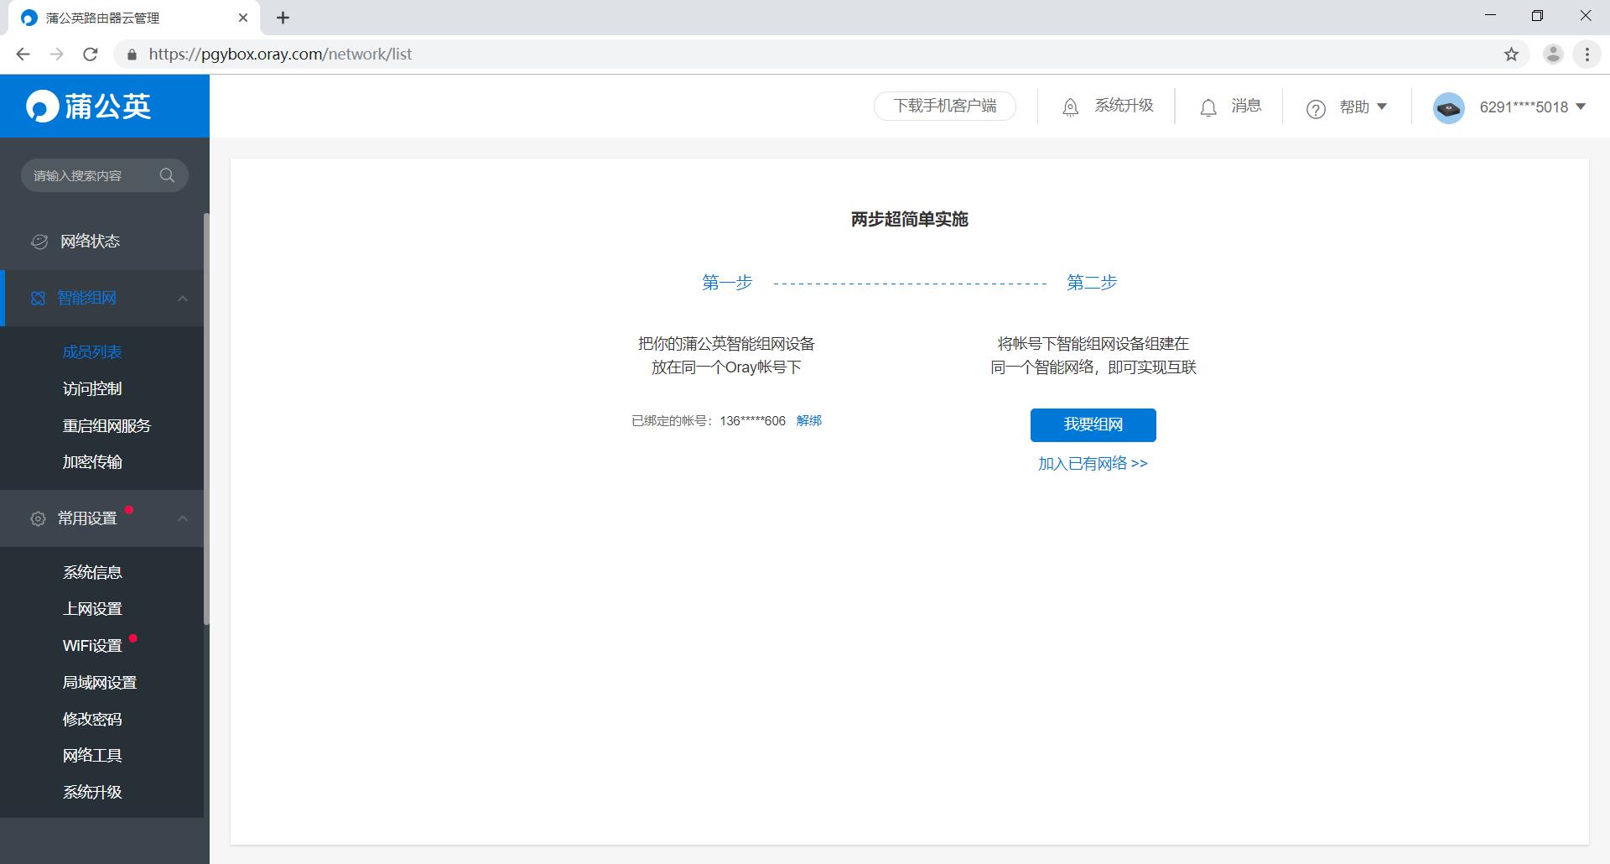This screenshot has height=864, width=1610.
Task: Collapse the 智能组网 section chevron
Action: pyautogui.click(x=183, y=298)
